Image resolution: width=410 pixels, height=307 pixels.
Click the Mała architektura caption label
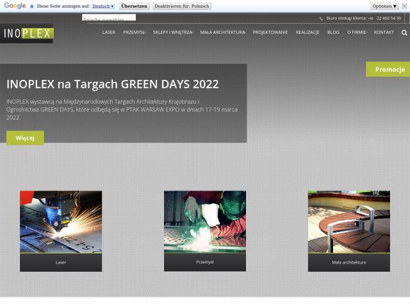click(x=348, y=263)
